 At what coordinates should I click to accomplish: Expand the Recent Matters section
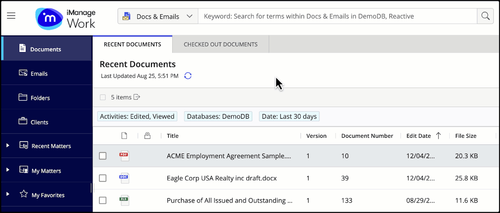[x=8, y=146]
